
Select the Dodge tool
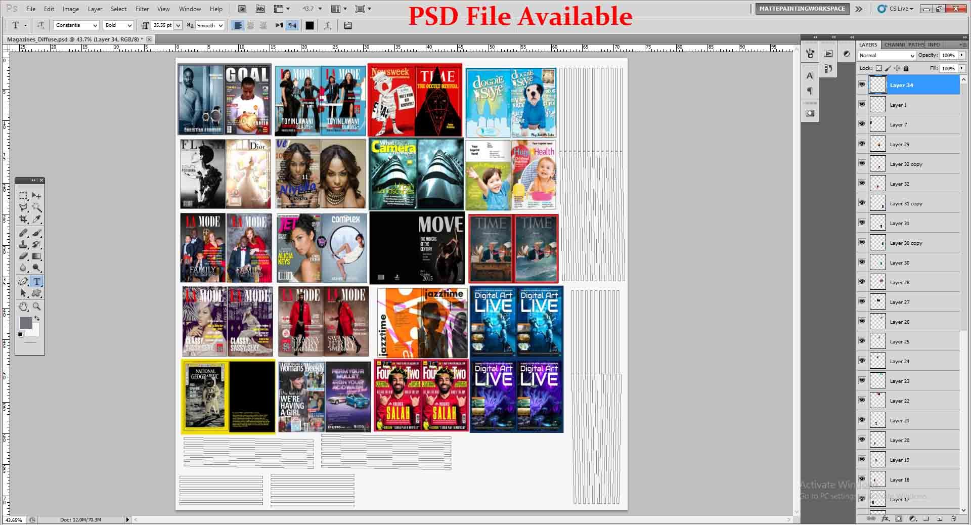tap(36, 268)
